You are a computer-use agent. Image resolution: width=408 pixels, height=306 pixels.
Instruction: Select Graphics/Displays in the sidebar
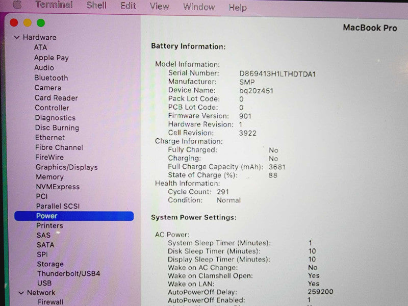point(67,167)
